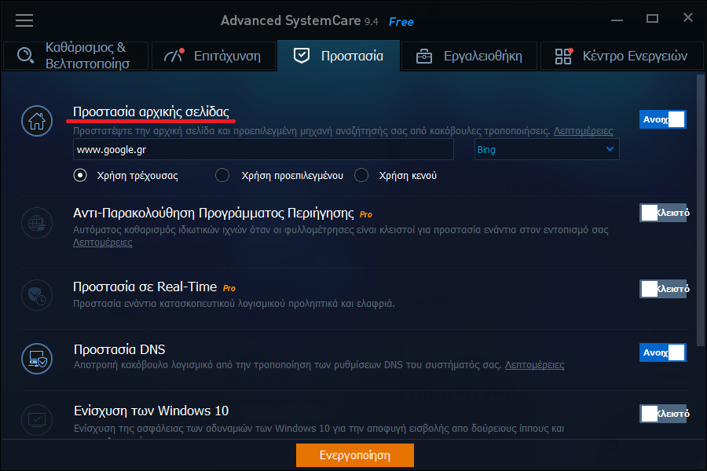Click Προστασία σε Real-Time heading
This screenshot has height=471, width=707.
click(x=145, y=287)
